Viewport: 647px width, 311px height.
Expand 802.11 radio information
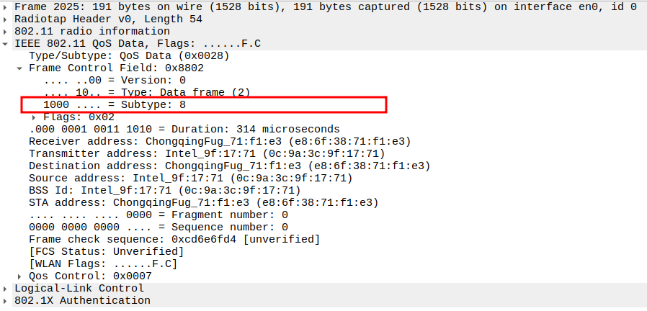[6, 31]
